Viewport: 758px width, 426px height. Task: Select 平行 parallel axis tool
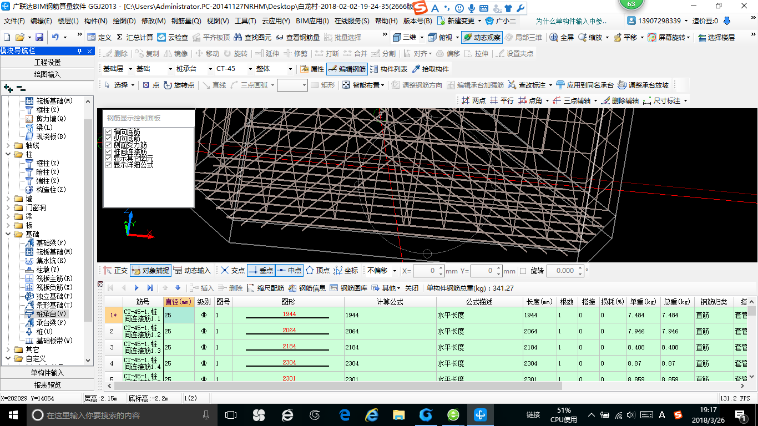(x=502, y=100)
